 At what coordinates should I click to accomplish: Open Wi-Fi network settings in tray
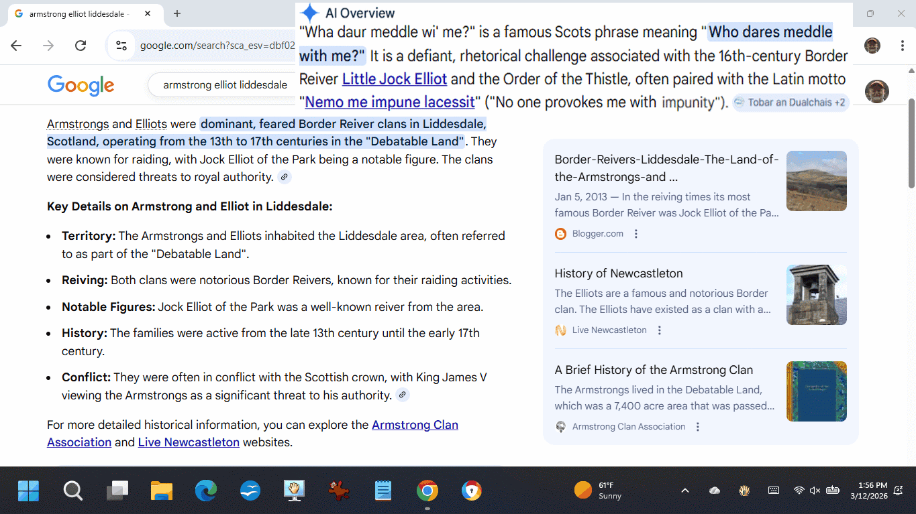pyautogui.click(x=799, y=491)
